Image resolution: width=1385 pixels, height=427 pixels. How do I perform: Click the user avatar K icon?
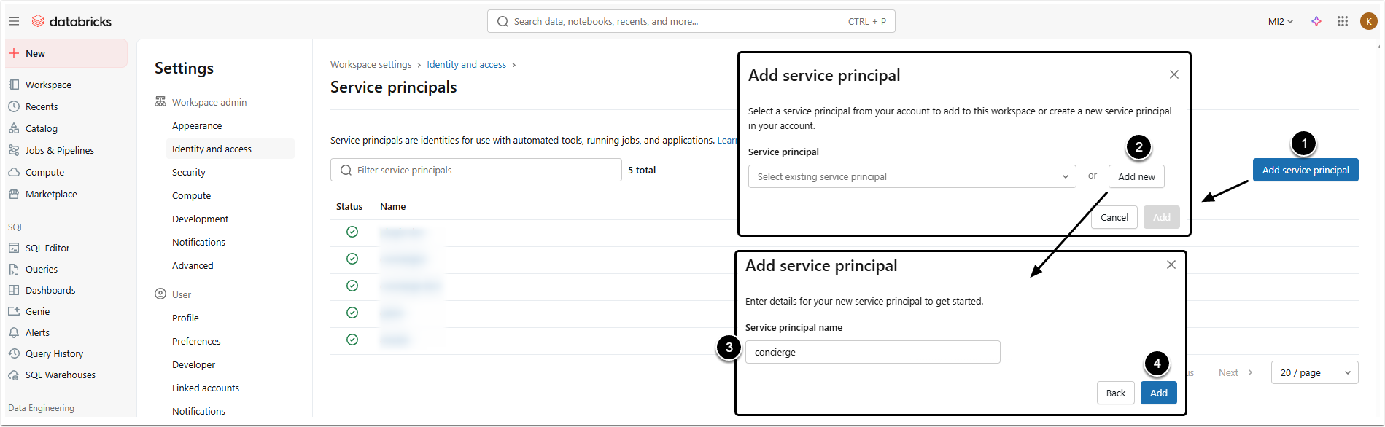coord(1369,21)
